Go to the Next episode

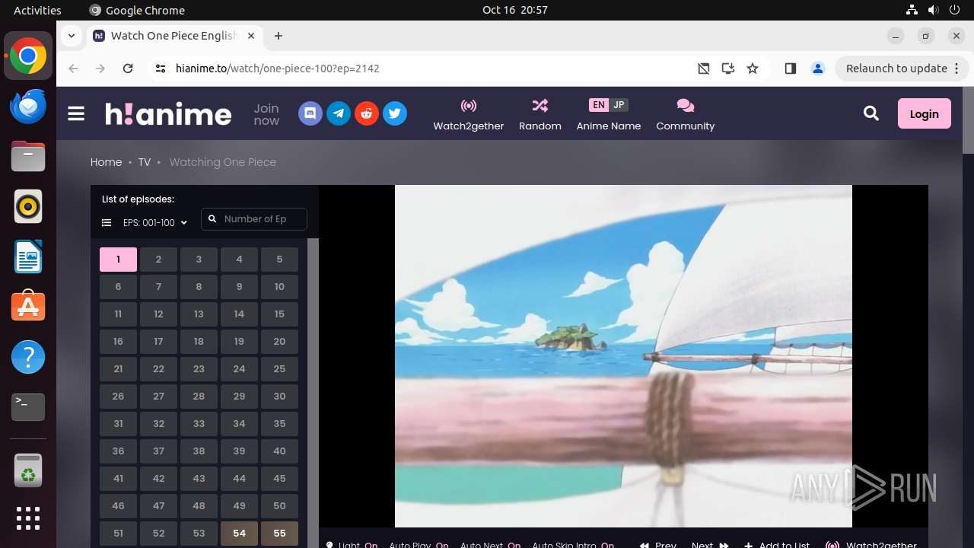710,545
